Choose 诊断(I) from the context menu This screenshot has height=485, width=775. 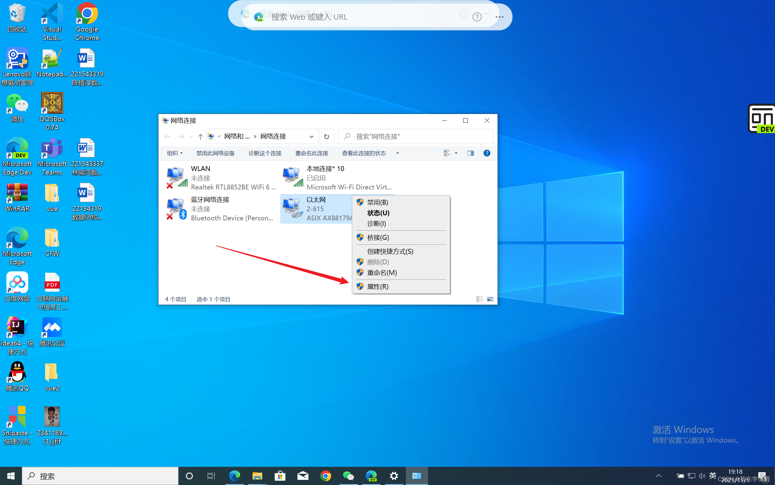[x=401, y=224]
